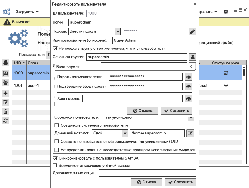Pick the primary group with the person icon
This screenshot has width=249, height=188.
pos(192,57)
